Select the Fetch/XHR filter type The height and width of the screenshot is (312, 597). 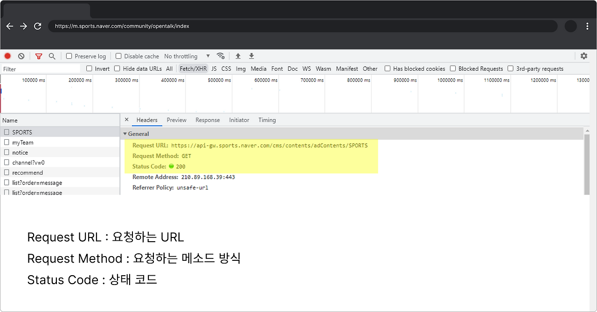[193, 68]
